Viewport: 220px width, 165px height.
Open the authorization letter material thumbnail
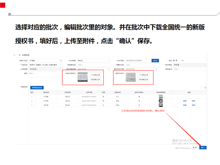(131, 77)
